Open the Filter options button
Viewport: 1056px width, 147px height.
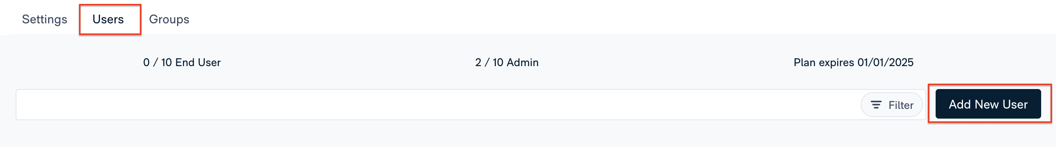(891, 105)
